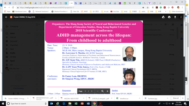Viewport: 189px width, 106px height.
Task: Expand HKCON-18051P.PDF download options
Action: [84, 98]
